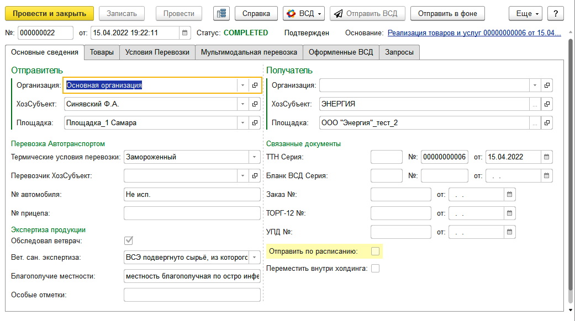Open calendar for УПД date

tap(509, 232)
